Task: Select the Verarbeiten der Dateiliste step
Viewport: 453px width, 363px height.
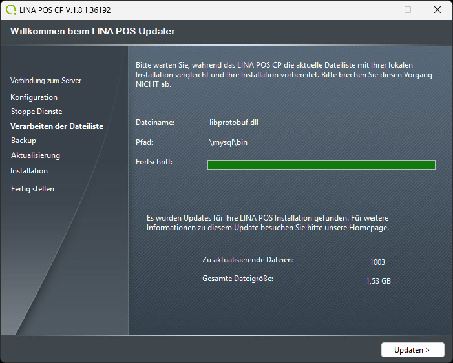Action: coord(57,126)
